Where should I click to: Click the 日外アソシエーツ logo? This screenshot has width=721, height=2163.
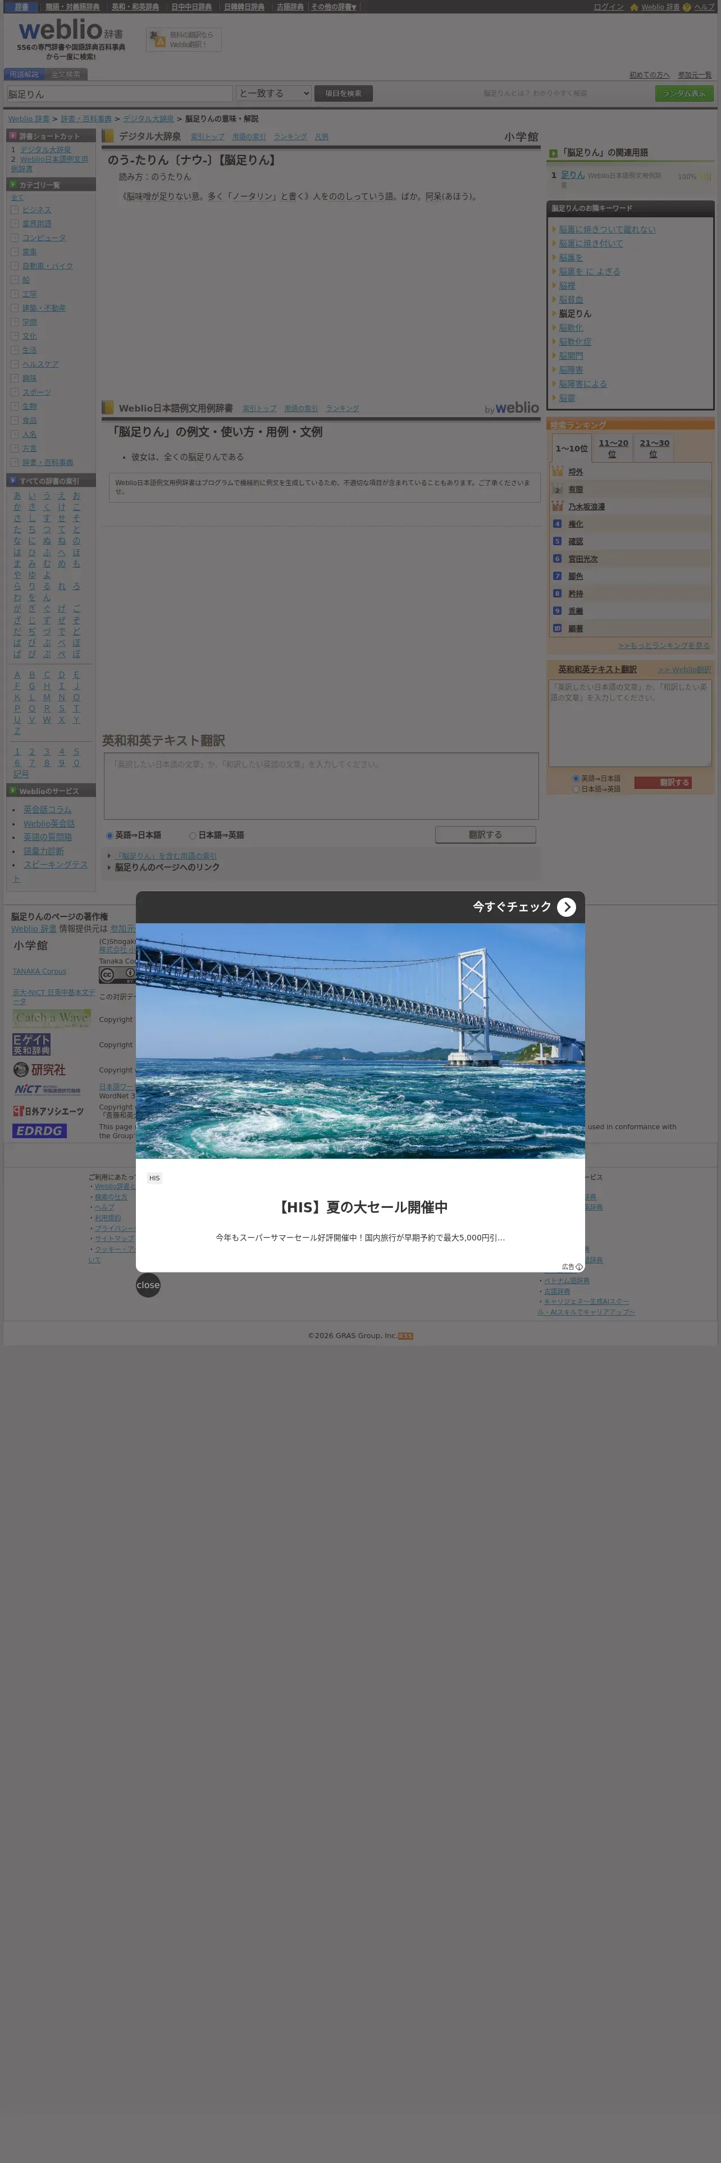49,1111
